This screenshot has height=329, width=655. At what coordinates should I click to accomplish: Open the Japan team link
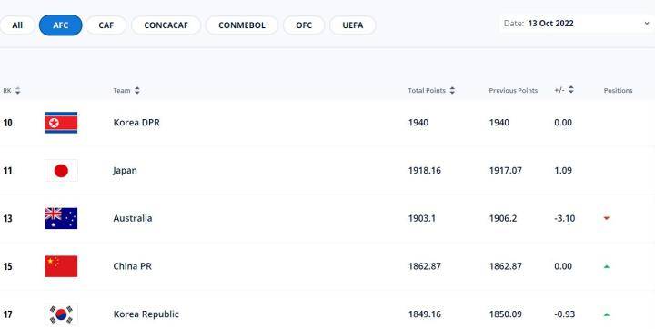point(125,170)
